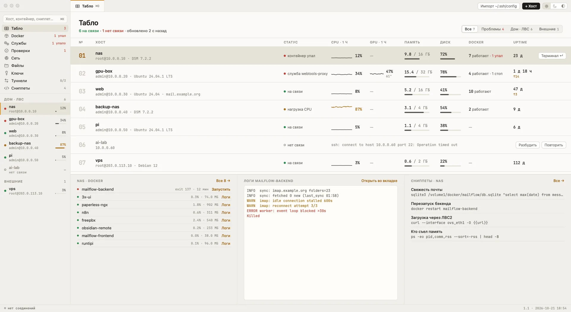Screen dimensions: 571x312
Task: Open Логи for the 3x-ui container
Action: click(226, 197)
